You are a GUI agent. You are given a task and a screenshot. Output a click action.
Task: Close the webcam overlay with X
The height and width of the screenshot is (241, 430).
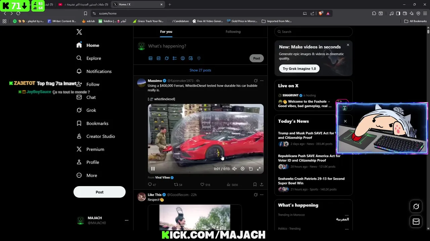coord(345,121)
